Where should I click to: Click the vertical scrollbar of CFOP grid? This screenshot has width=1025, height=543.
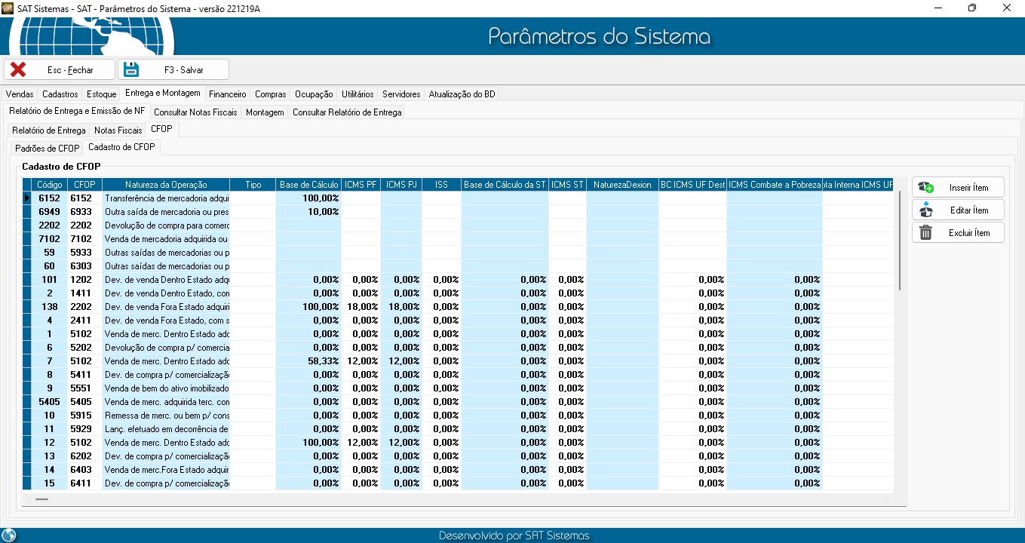click(x=899, y=241)
